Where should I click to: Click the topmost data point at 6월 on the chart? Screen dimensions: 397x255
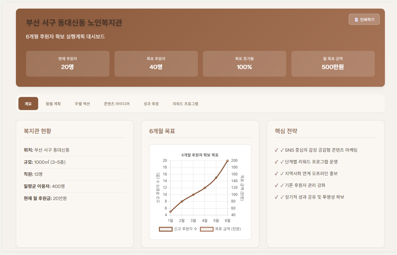click(x=227, y=161)
